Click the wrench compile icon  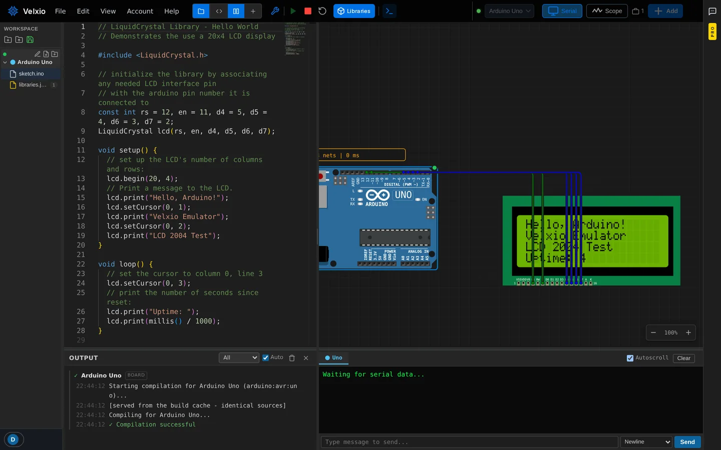pos(275,11)
